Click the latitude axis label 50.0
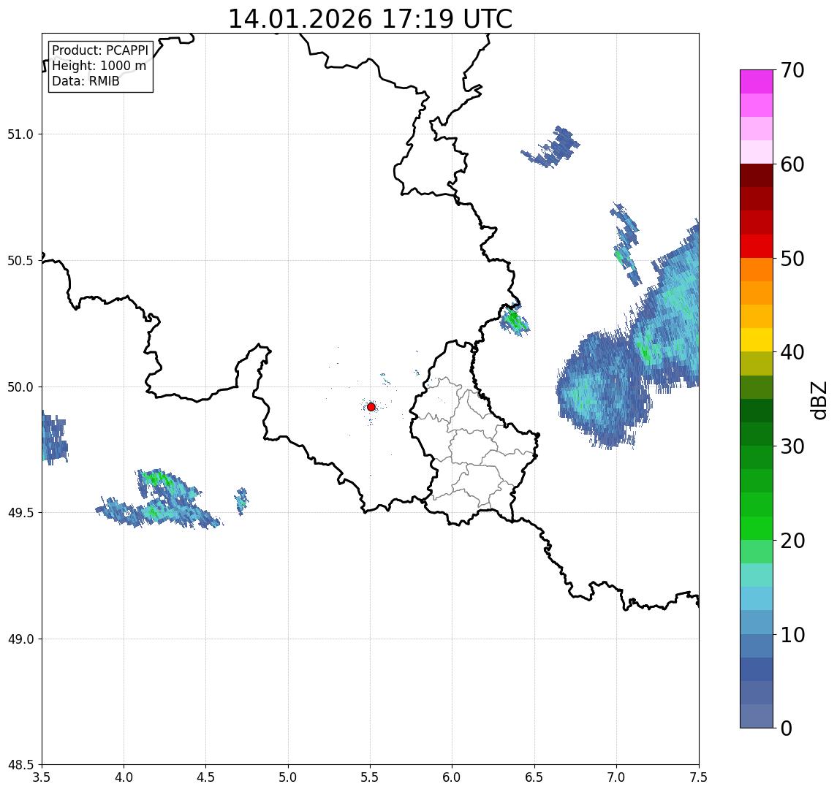 point(20,387)
